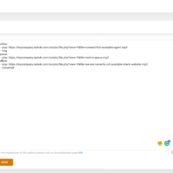Open the IVR knowledgebase link
Image resolution: width=173 pixels, height=173 pixels.
point(81,153)
